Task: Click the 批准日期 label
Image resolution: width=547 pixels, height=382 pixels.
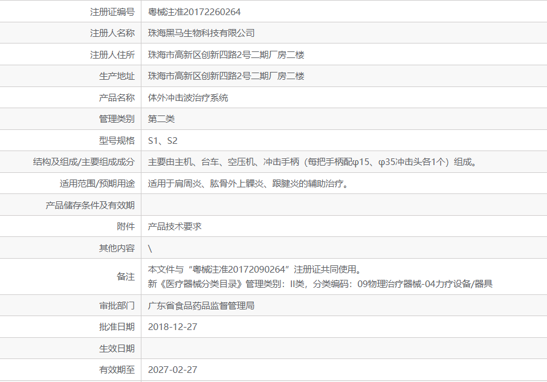Action: (x=117, y=327)
